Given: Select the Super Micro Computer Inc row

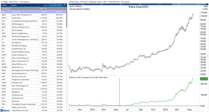Looking at the screenshot, I should pos(33,15).
